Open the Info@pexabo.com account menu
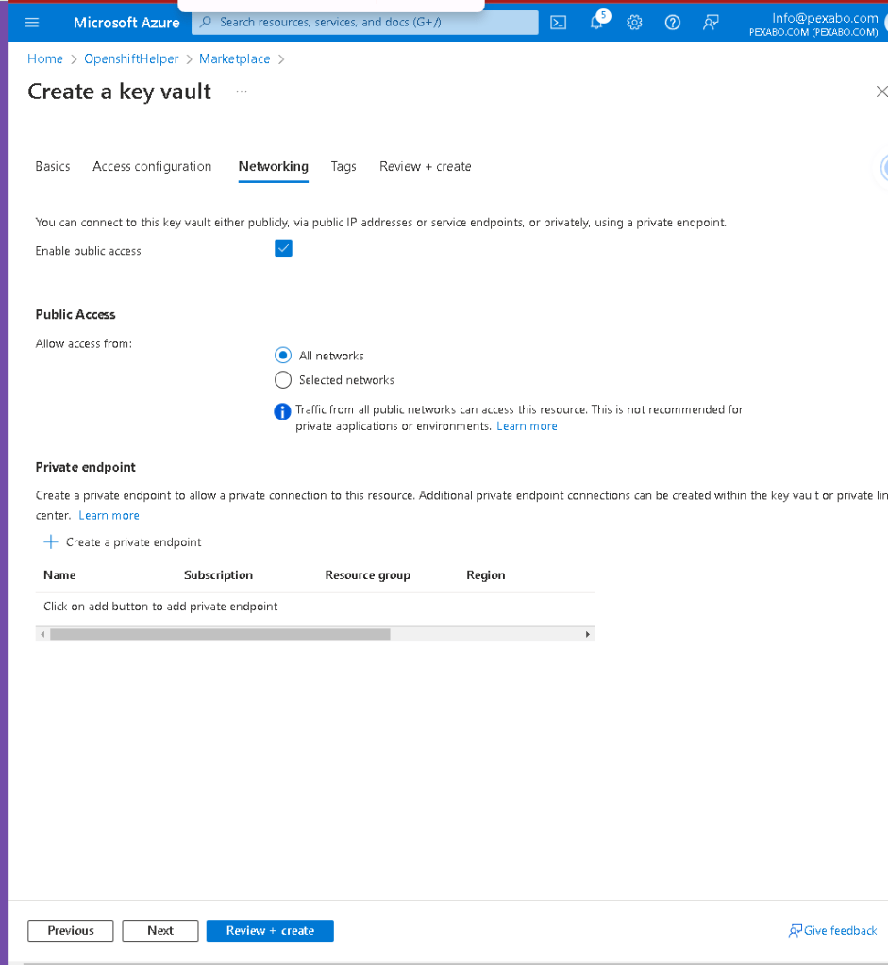This screenshot has height=965, width=888. (813, 24)
